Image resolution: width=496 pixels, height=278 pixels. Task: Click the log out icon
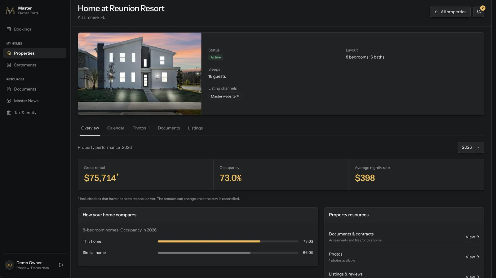[x=61, y=265]
